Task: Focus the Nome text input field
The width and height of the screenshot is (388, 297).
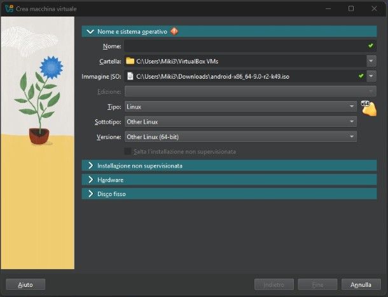Action: (251, 46)
